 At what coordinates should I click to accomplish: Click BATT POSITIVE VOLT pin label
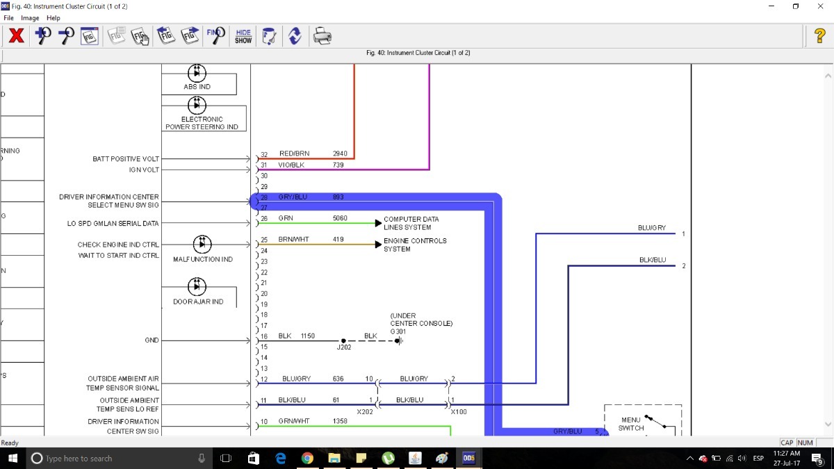(126, 159)
